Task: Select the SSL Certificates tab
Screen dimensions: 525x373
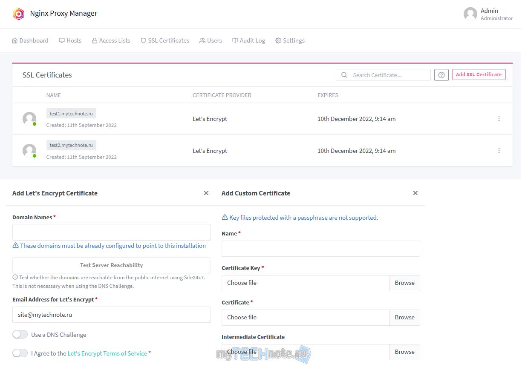Action: [165, 40]
